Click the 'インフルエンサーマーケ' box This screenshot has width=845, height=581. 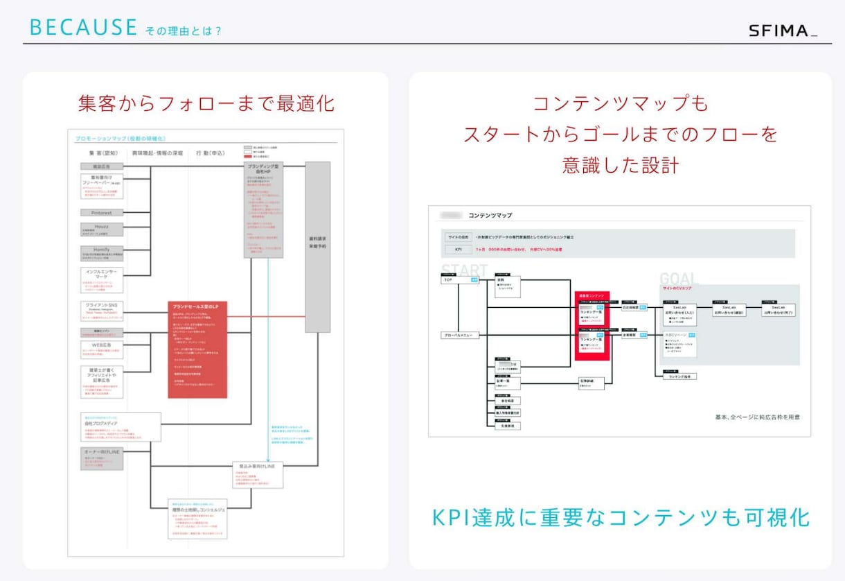point(102,281)
